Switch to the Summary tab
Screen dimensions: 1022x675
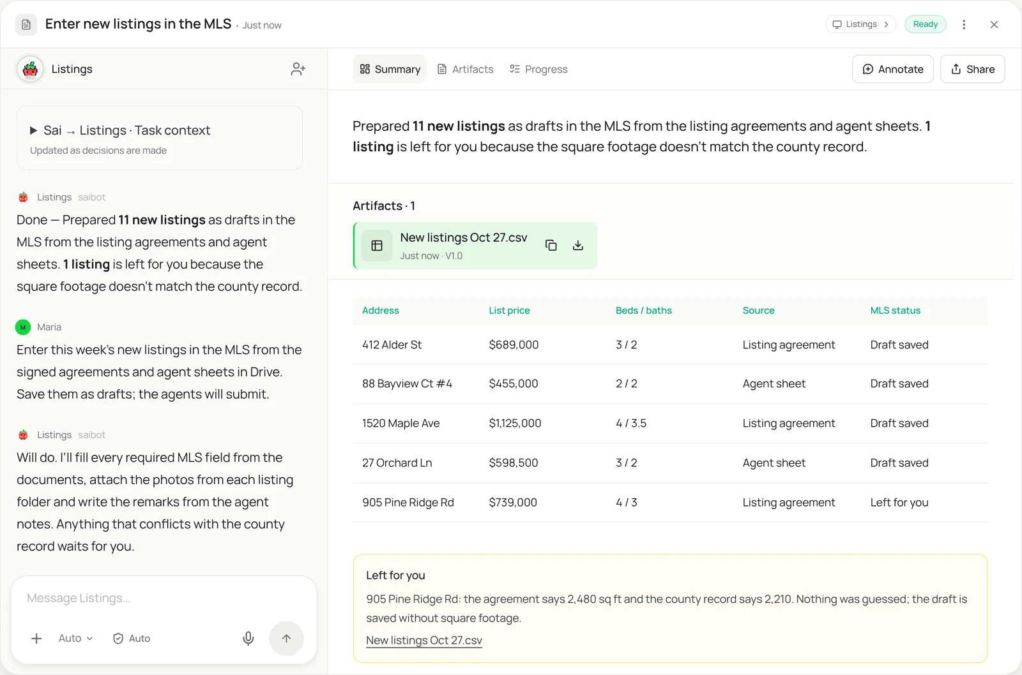[390, 69]
